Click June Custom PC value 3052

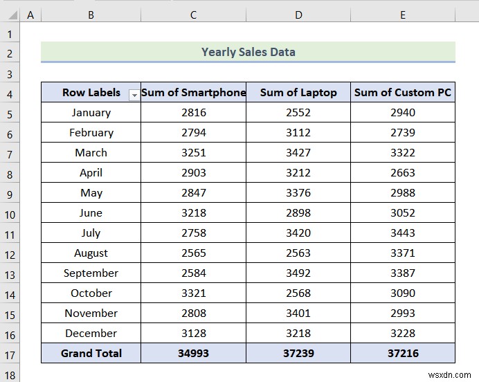[403, 212]
